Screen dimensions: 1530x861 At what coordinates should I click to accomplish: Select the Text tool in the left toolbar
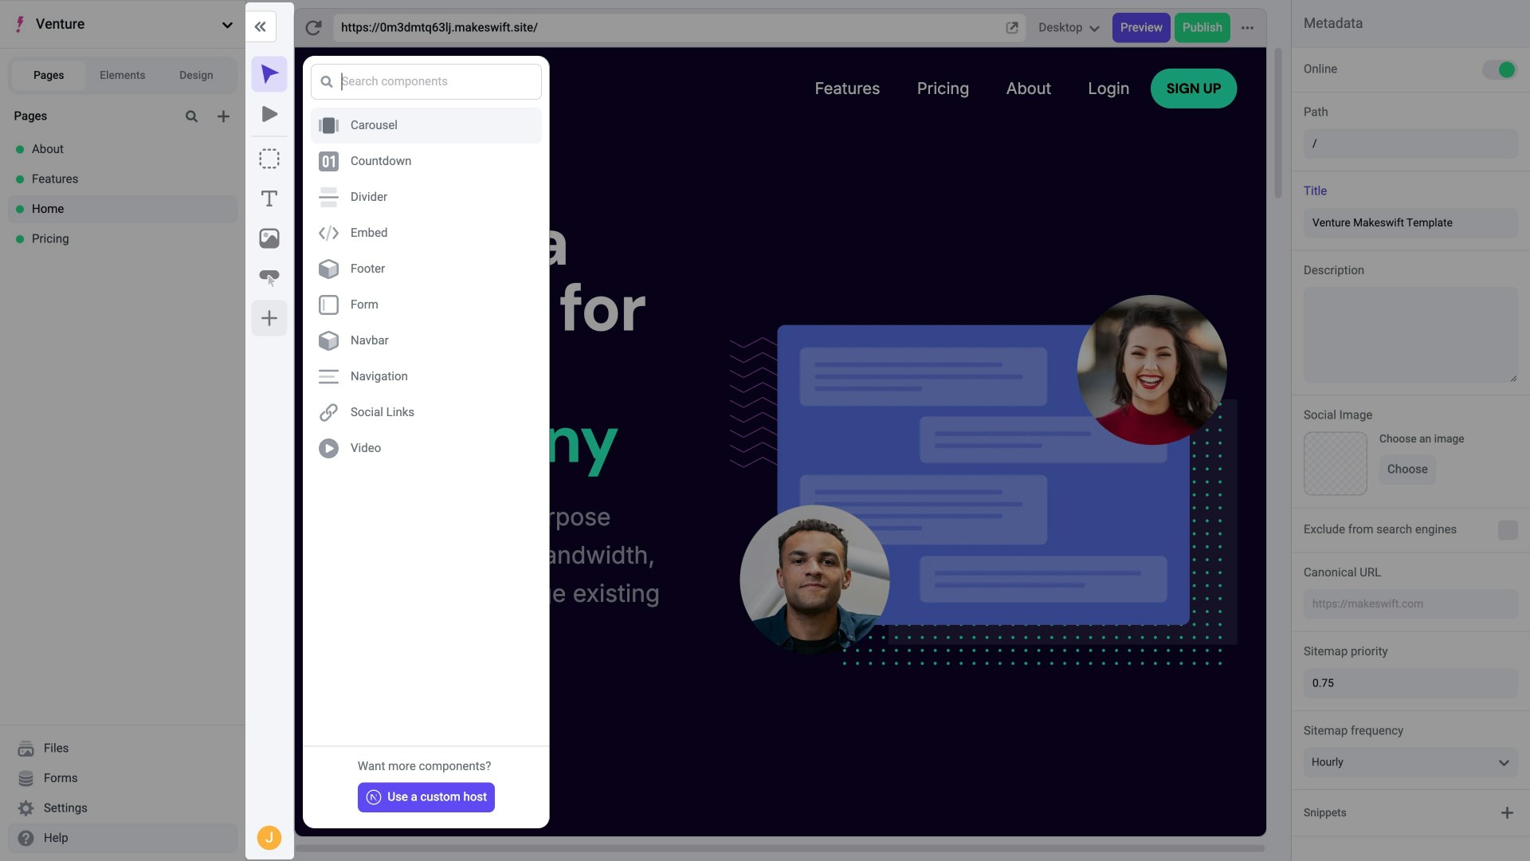pyautogui.click(x=269, y=199)
